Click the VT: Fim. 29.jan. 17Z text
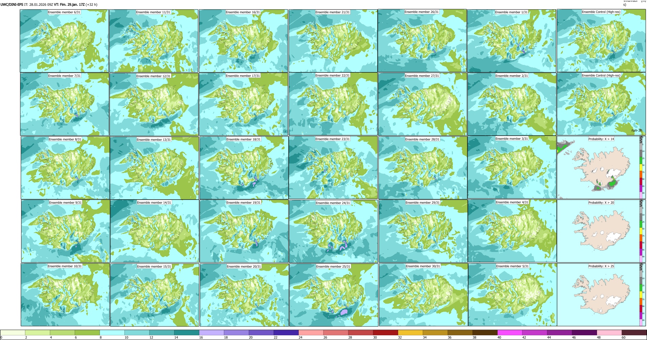Viewport: 647px width, 340px height. click(x=69, y=4)
